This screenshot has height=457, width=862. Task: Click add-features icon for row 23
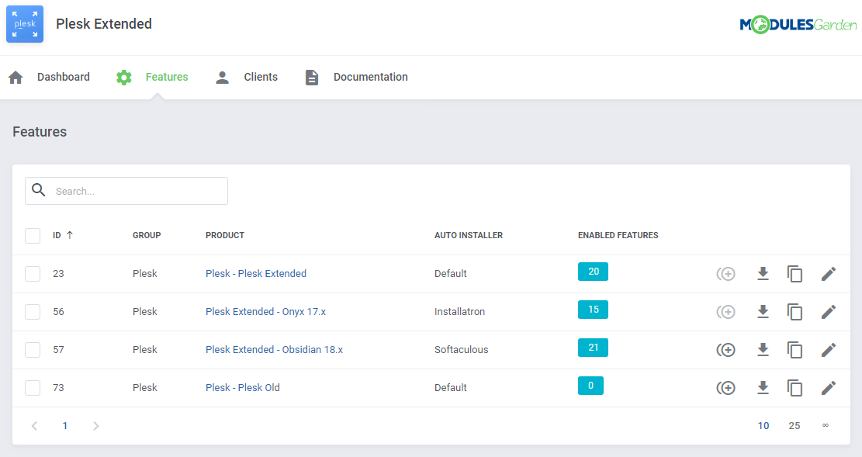coord(725,274)
